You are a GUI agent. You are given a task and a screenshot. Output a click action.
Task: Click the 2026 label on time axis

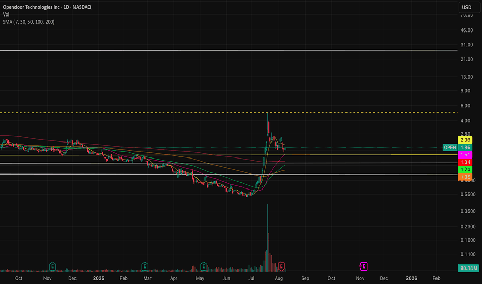coord(411,278)
